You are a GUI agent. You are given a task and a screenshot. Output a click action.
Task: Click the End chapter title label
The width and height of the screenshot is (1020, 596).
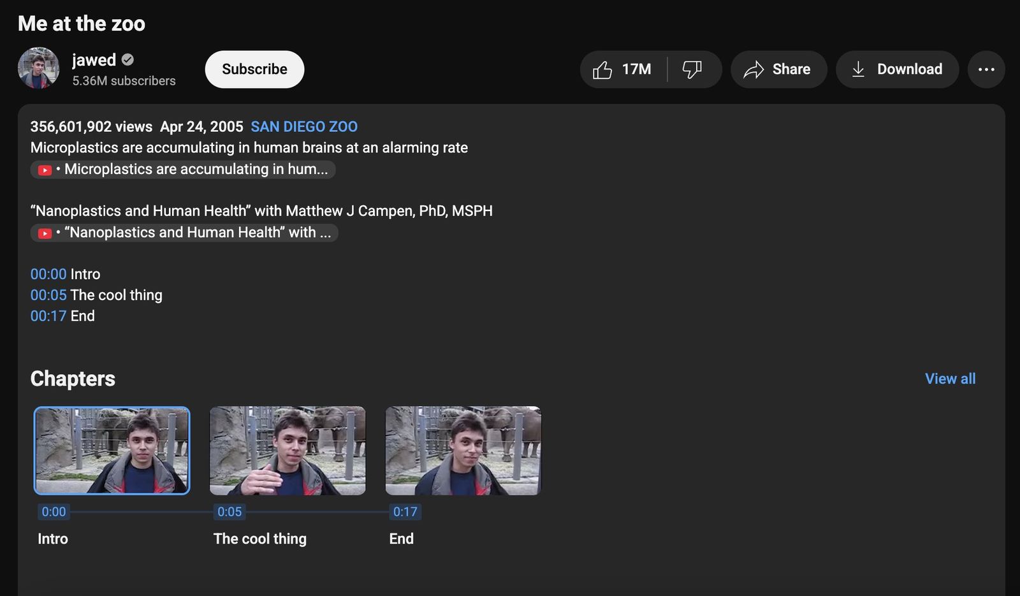[402, 539]
